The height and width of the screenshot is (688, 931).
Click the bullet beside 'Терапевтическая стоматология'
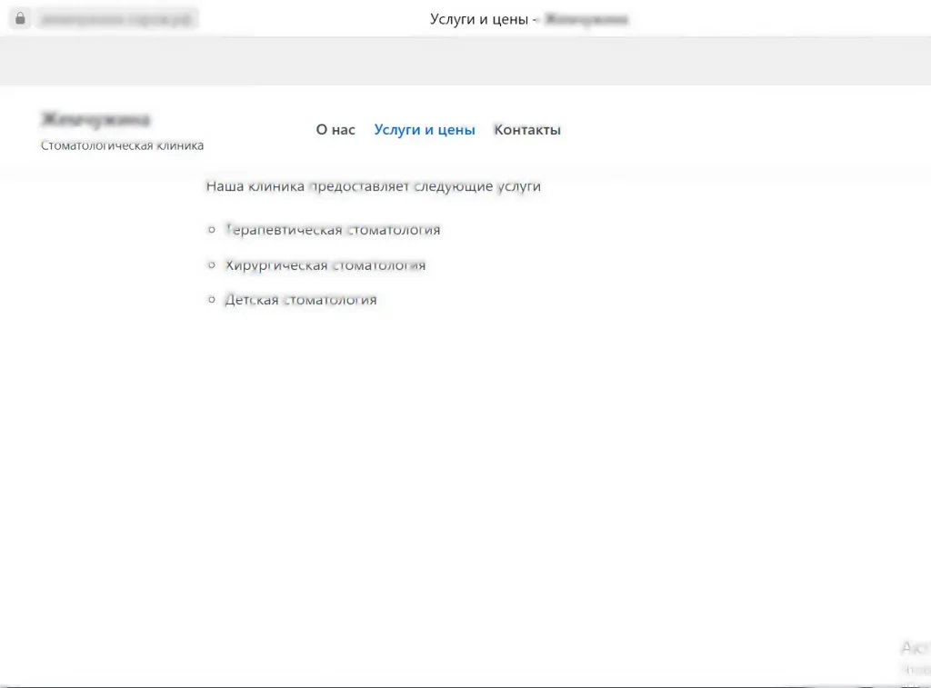(212, 230)
